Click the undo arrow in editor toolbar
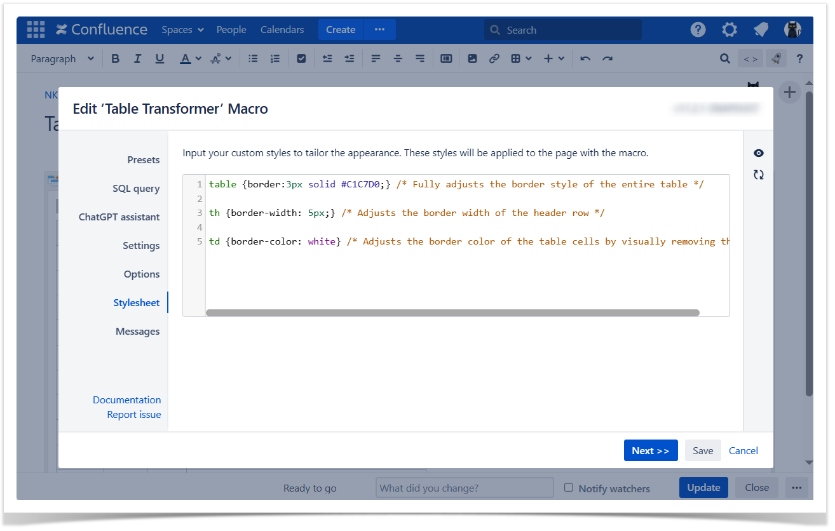This screenshot has width=835, height=531. click(x=585, y=58)
